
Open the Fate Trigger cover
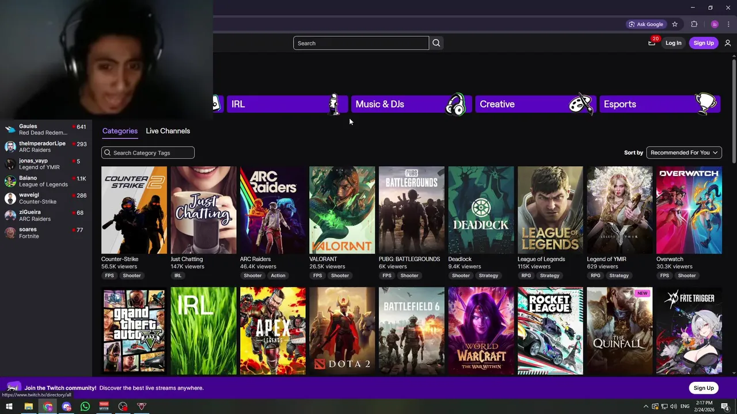click(x=689, y=331)
